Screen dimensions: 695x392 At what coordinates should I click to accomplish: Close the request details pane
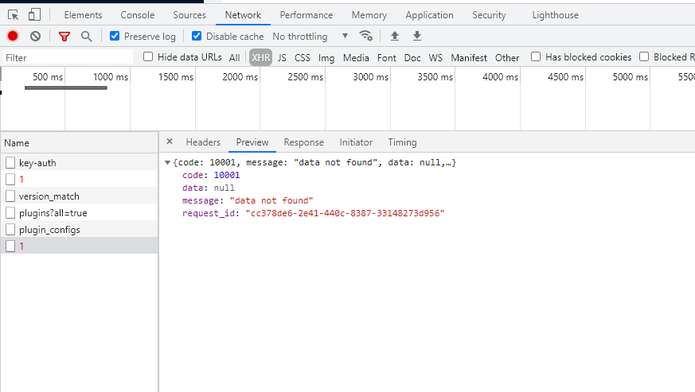[x=170, y=142]
